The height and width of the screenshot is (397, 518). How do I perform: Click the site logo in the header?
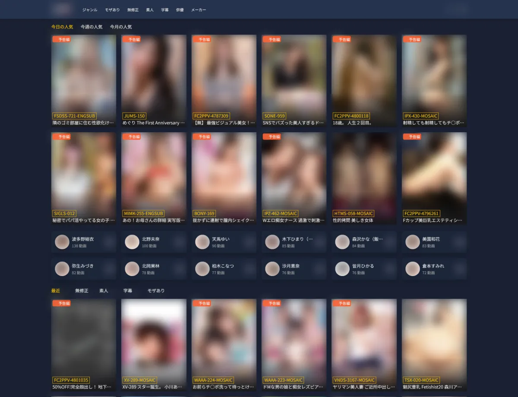[x=61, y=9]
